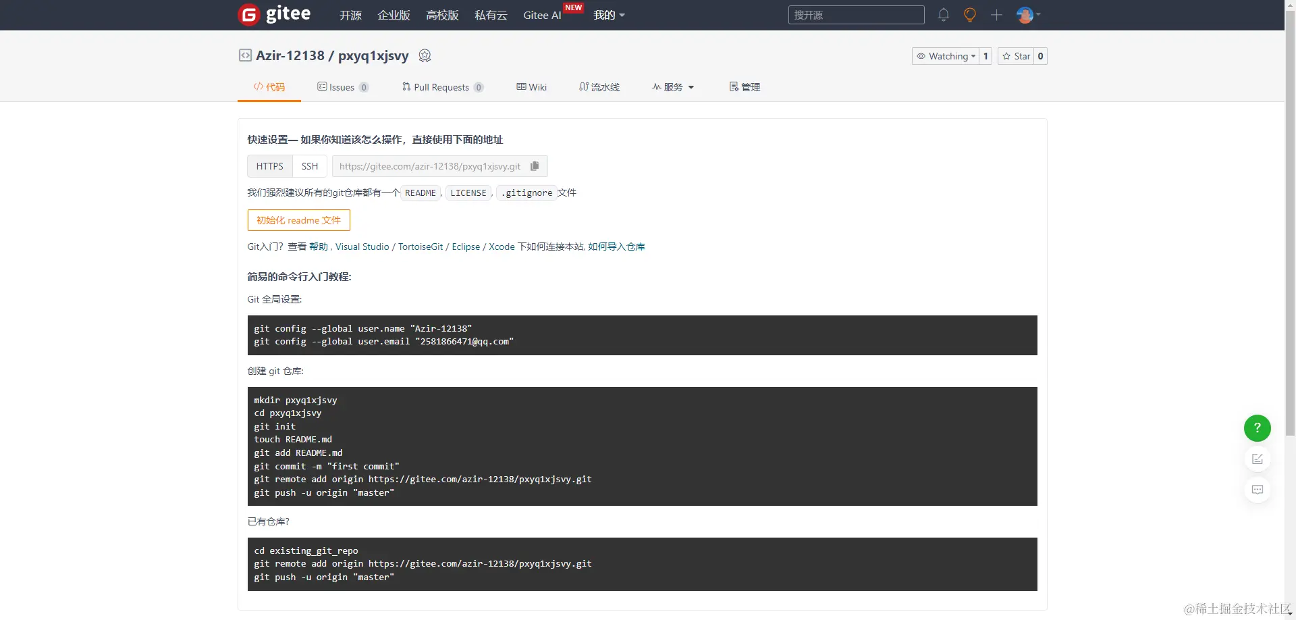Screen dimensions: 1296x620
Task: Click the 'mkdir pxyq1xjsvy' line
Action: [x=295, y=400]
